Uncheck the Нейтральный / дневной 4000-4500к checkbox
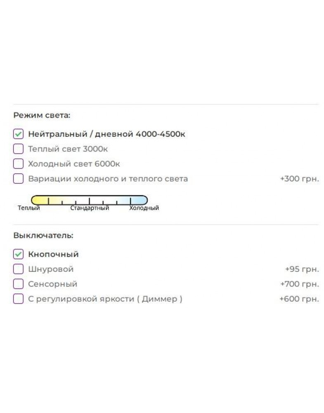Screen dimensions: 324x413 pyautogui.click(x=18, y=134)
